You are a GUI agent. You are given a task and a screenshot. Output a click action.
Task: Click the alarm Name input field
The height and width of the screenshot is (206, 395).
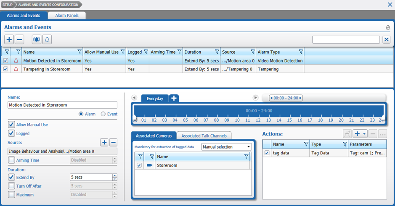point(62,105)
